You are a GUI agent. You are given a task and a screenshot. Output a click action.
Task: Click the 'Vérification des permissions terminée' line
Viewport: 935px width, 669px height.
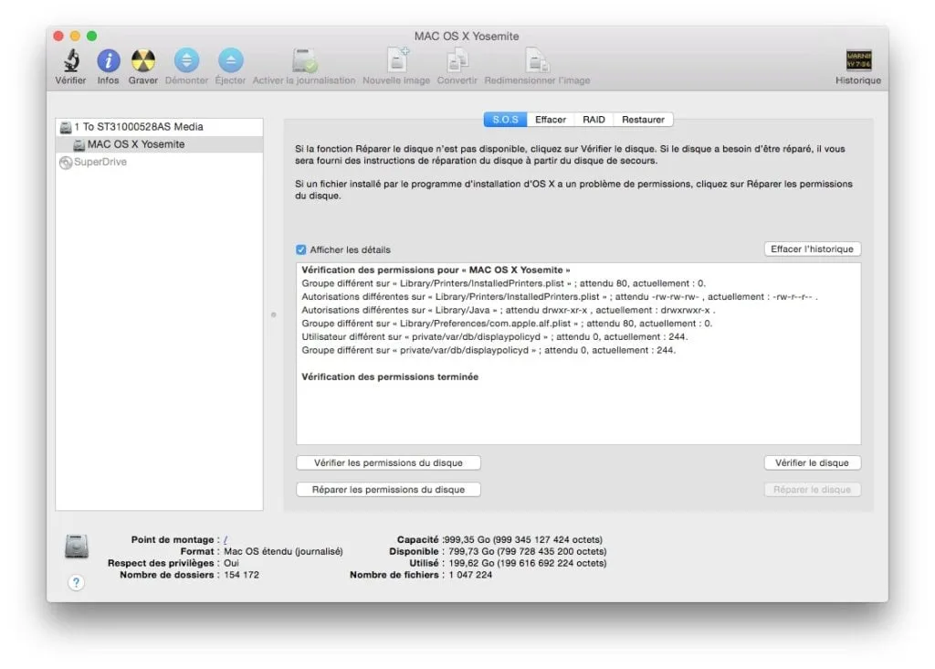(x=390, y=377)
